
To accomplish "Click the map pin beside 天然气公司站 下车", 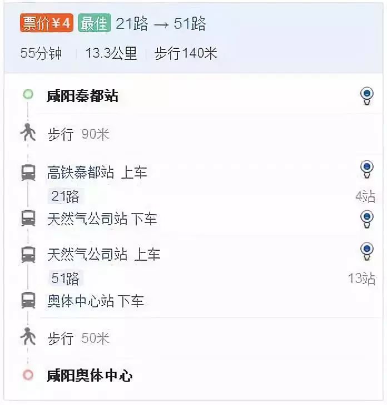I will click(367, 219).
